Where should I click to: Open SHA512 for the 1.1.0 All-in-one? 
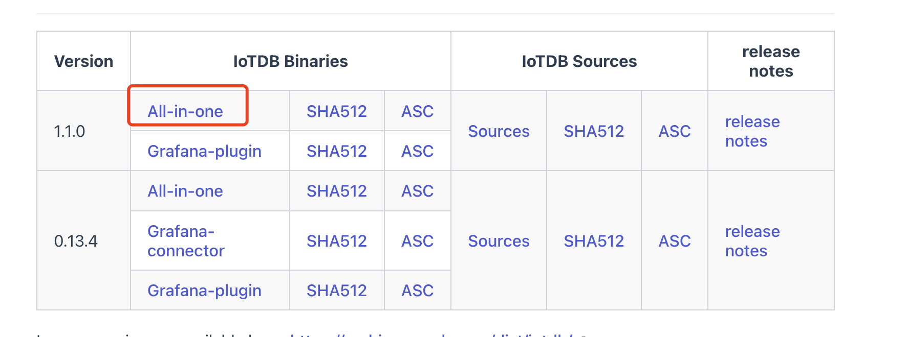tap(336, 111)
